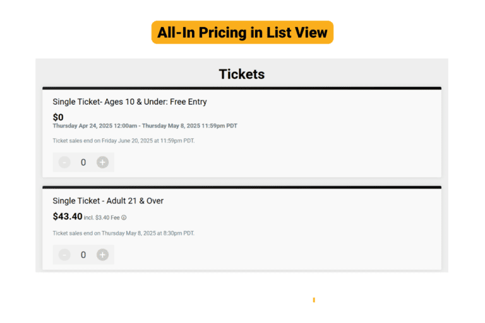This screenshot has width=485, height=323.
Task: Add one Adult 21 & Over ticket
Action: [102, 255]
